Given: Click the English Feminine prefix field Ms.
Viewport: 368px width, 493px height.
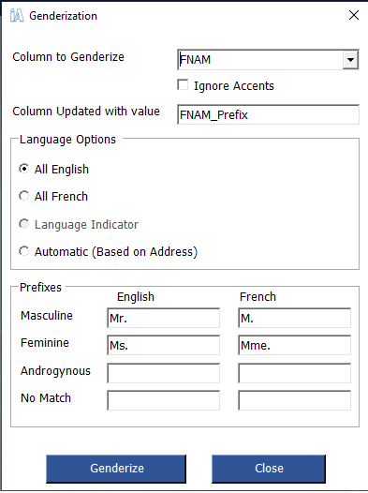Looking at the screenshot, I should [x=163, y=346].
